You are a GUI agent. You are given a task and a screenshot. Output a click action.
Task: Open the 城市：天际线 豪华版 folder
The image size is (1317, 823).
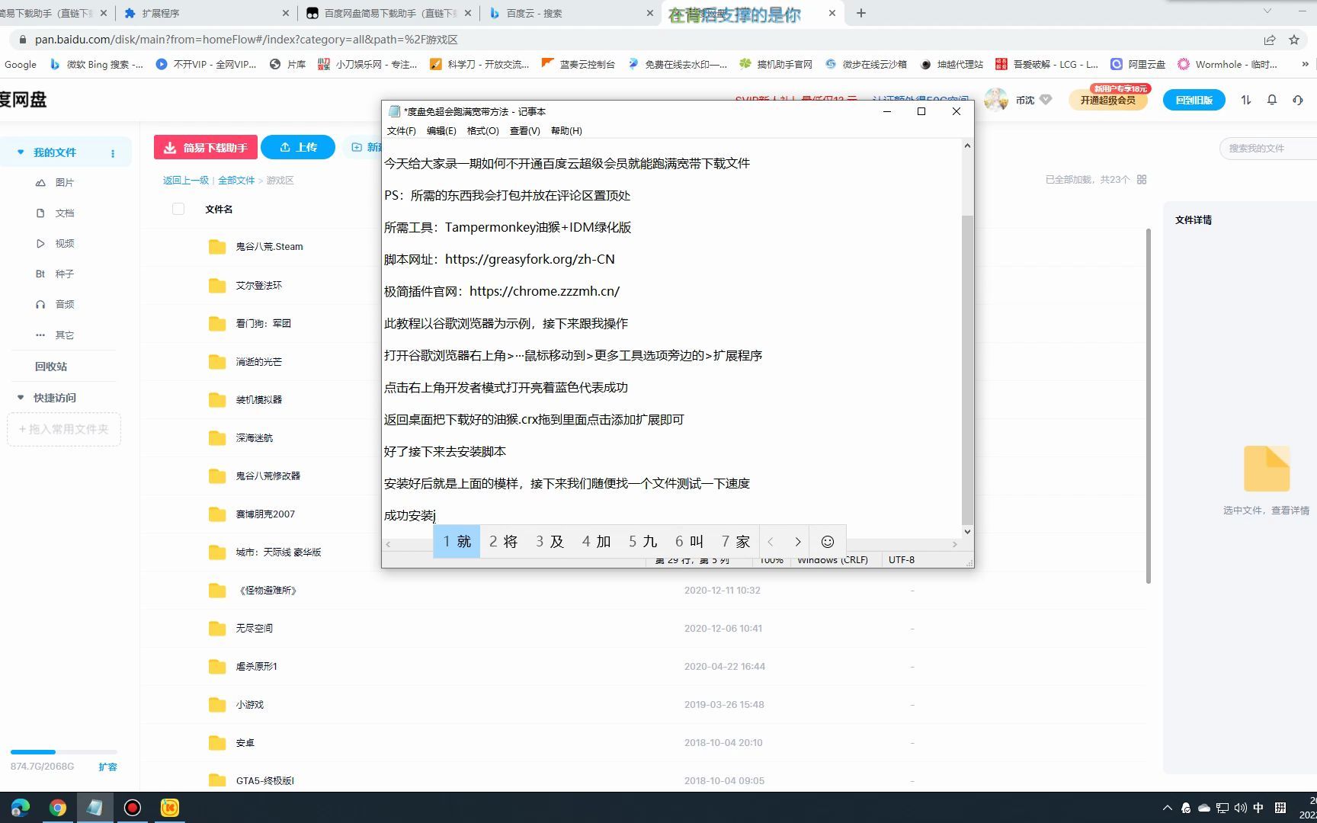click(278, 552)
